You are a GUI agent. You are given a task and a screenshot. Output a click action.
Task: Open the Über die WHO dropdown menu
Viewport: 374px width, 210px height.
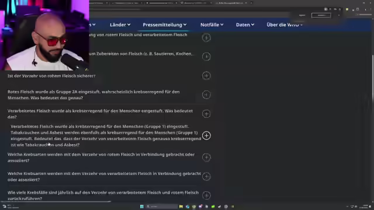(285, 24)
